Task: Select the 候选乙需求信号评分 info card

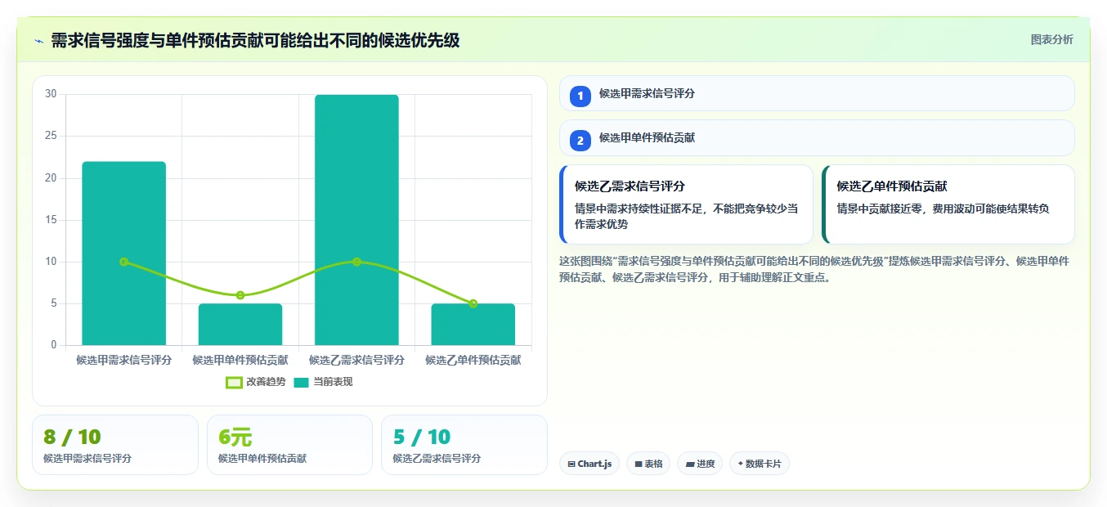Action: [686, 204]
